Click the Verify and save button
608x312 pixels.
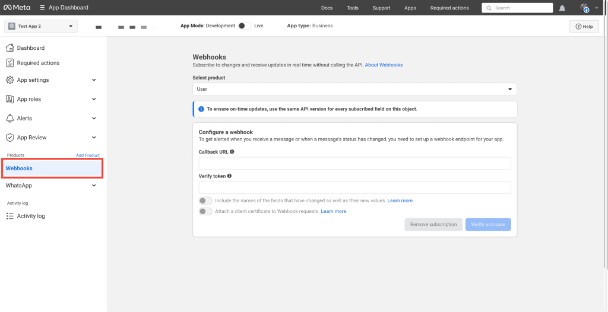point(488,225)
